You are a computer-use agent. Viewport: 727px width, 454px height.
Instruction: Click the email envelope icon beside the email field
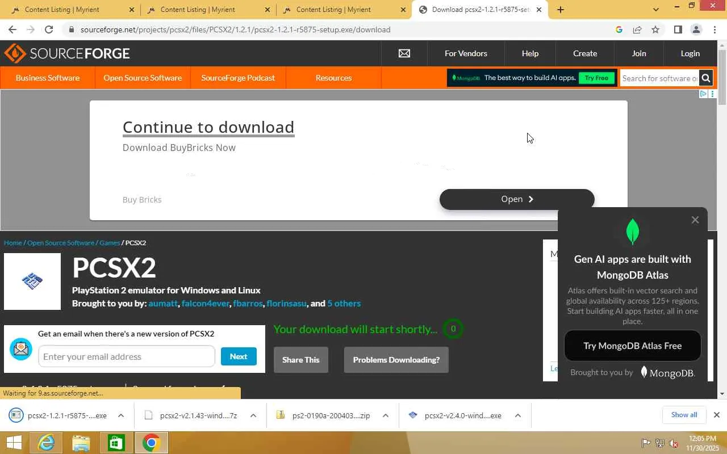coord(21,349)
